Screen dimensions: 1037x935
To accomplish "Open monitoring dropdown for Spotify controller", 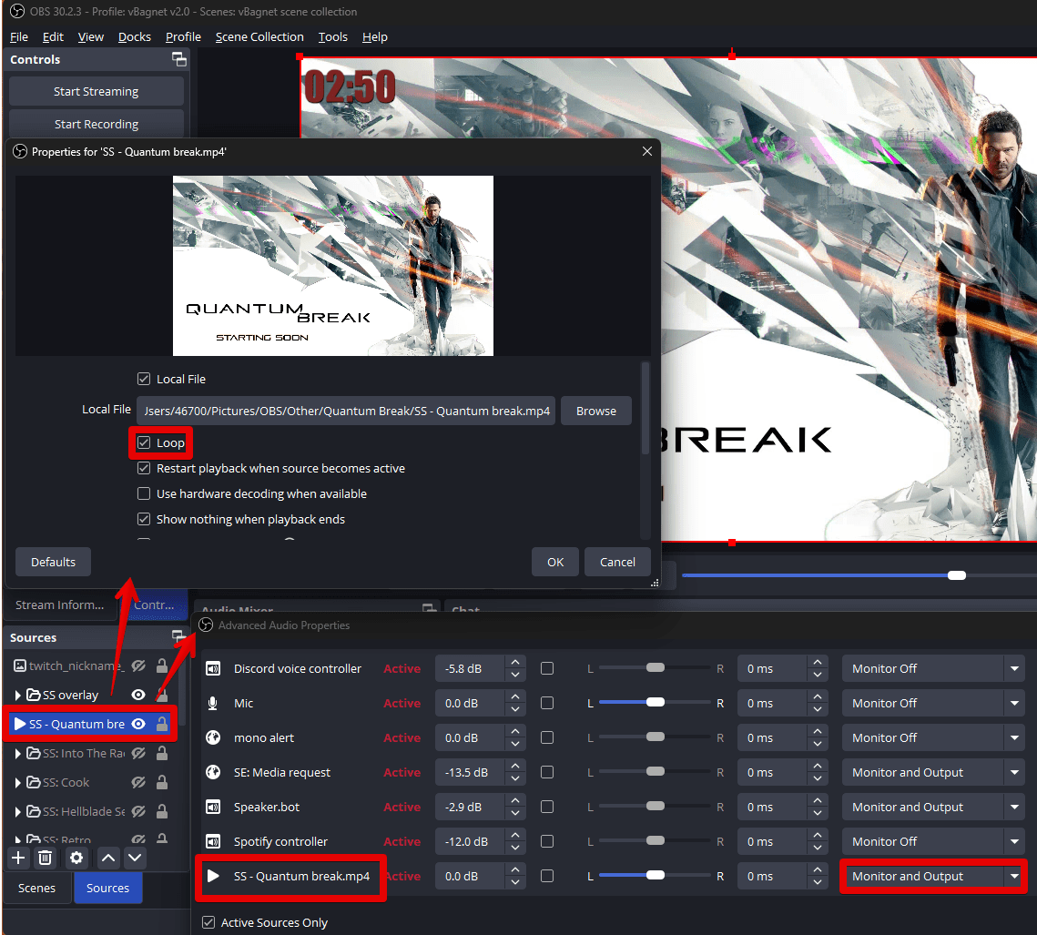I will point(933,841).
